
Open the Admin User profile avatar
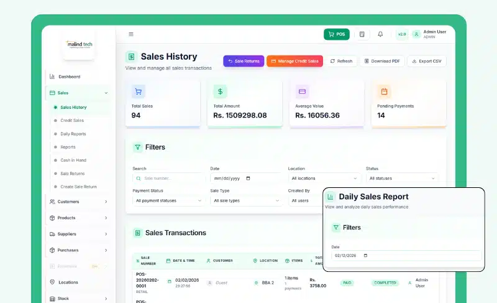point(416,34)
